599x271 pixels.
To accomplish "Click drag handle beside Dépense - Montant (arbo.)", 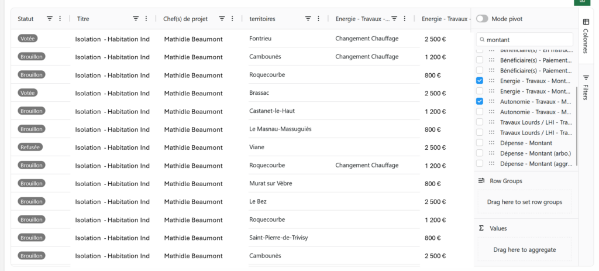I will [491, 153].
